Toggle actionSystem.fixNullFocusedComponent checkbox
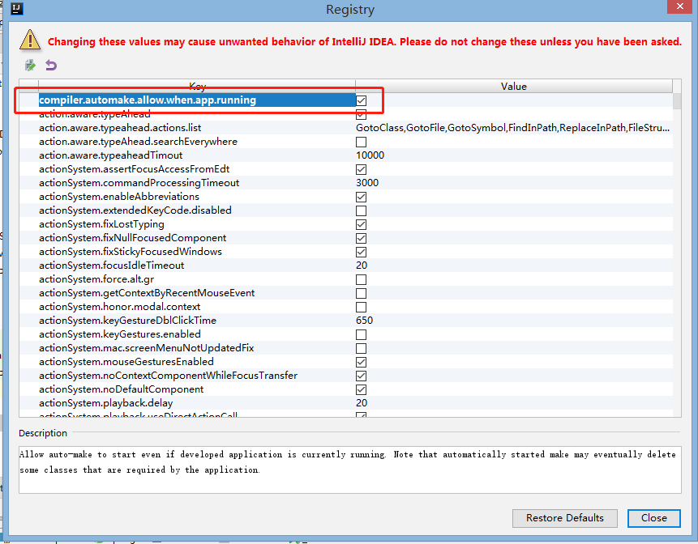 (361, 238)
